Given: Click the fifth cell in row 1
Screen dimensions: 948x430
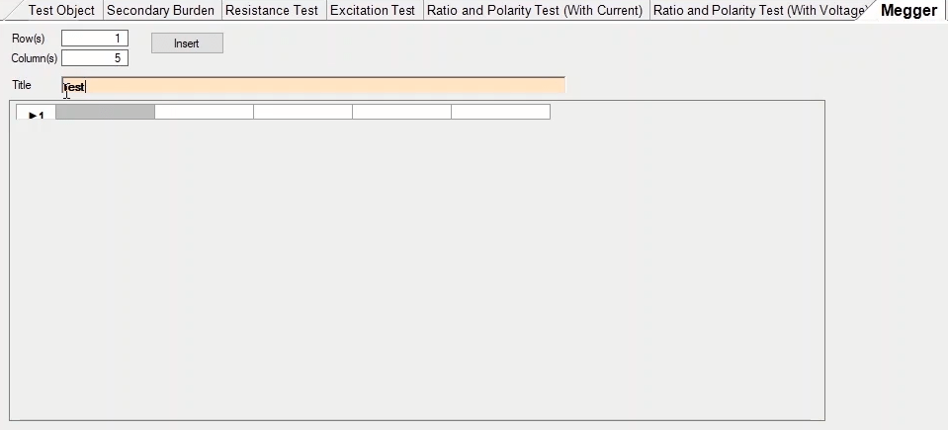Looking at the screenshot, I should tap(500, 112).
